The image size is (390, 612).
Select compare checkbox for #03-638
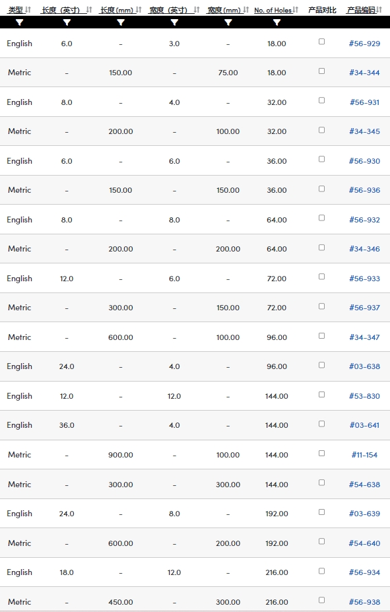322,365
